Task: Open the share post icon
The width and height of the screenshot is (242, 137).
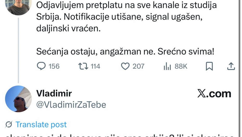Action: [231, 66]
